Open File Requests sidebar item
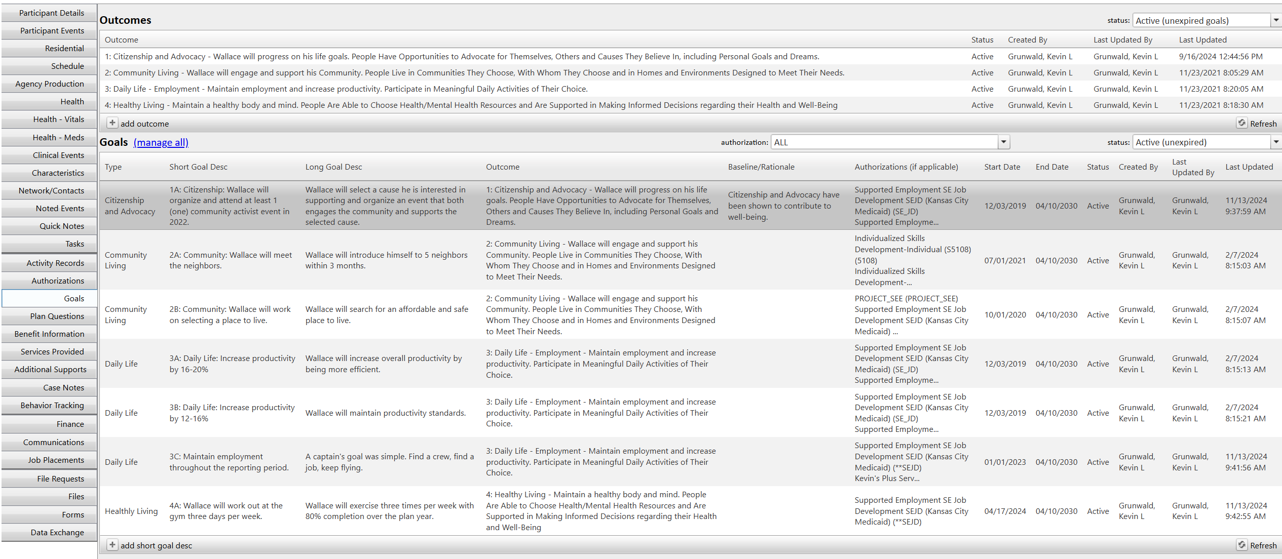This screenshot has height=559, width=1282. [x=49, y=479]
